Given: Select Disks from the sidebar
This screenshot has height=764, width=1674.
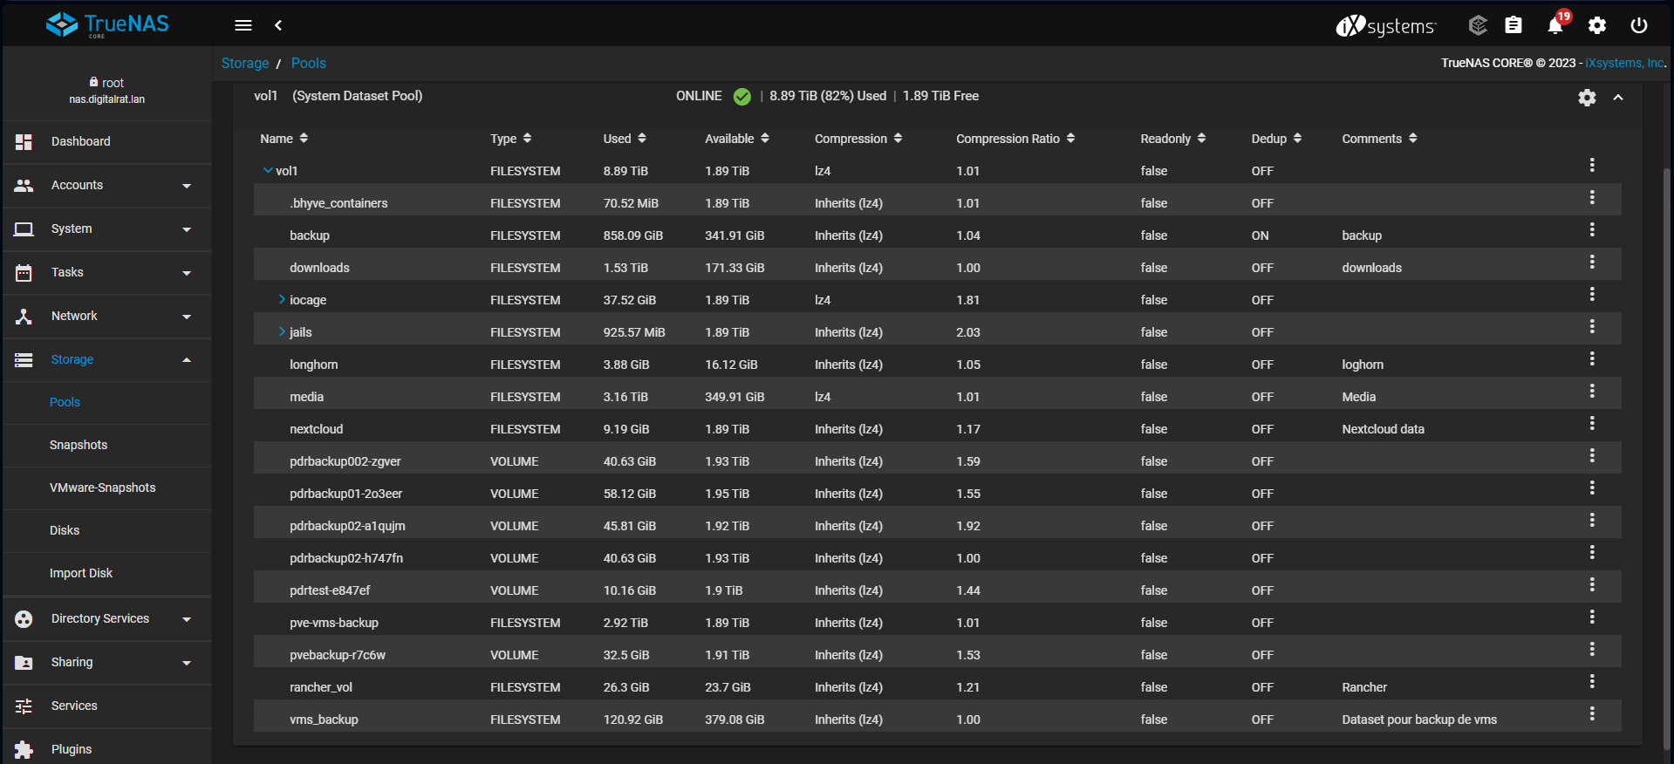Looking at the screenshot, I should 65,530.
